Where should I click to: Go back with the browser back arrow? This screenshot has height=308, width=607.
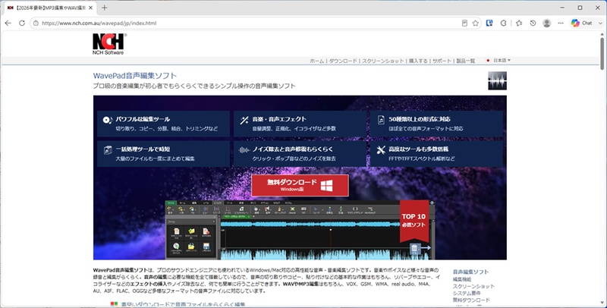tap(8, 24)
